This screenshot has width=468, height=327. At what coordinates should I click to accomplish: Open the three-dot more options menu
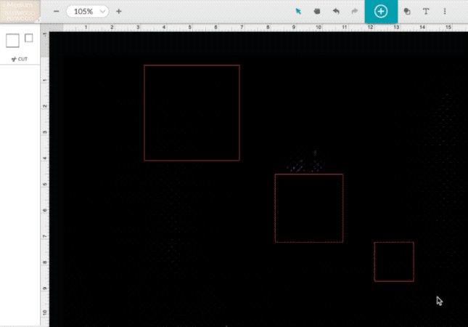(445, 12)
